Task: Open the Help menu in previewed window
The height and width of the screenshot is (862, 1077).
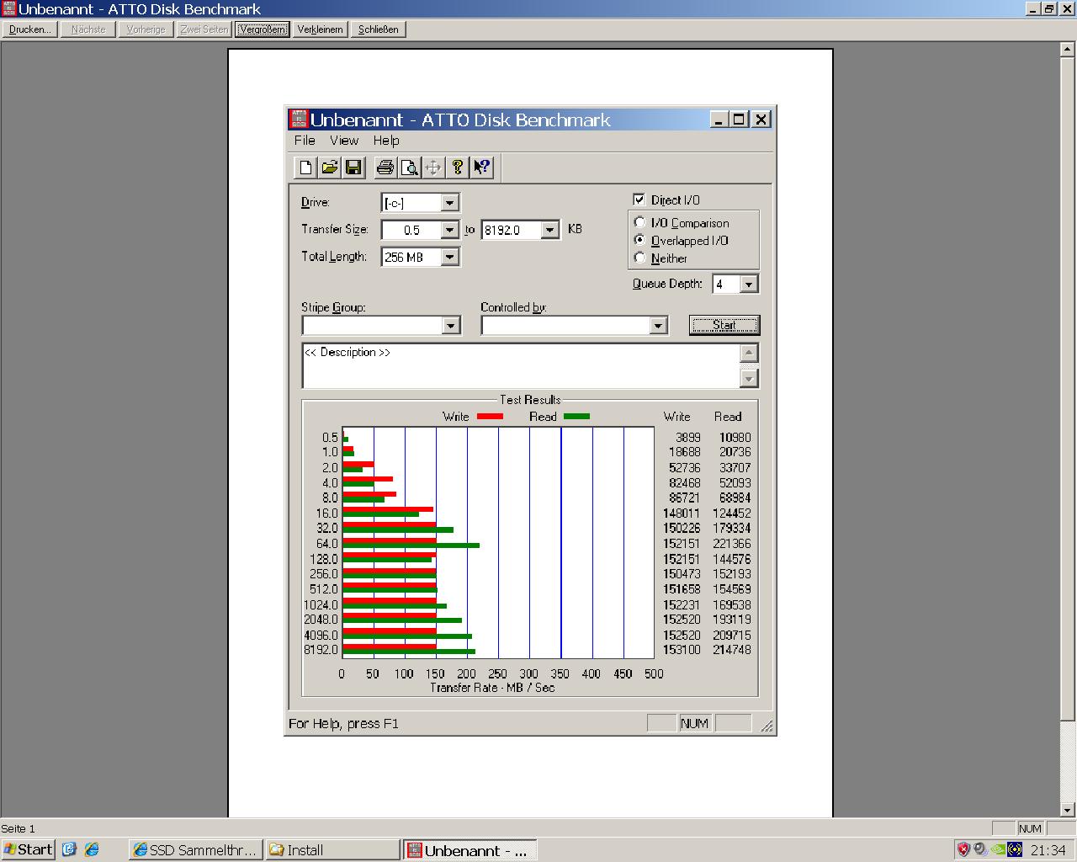Action: [386, 141]
